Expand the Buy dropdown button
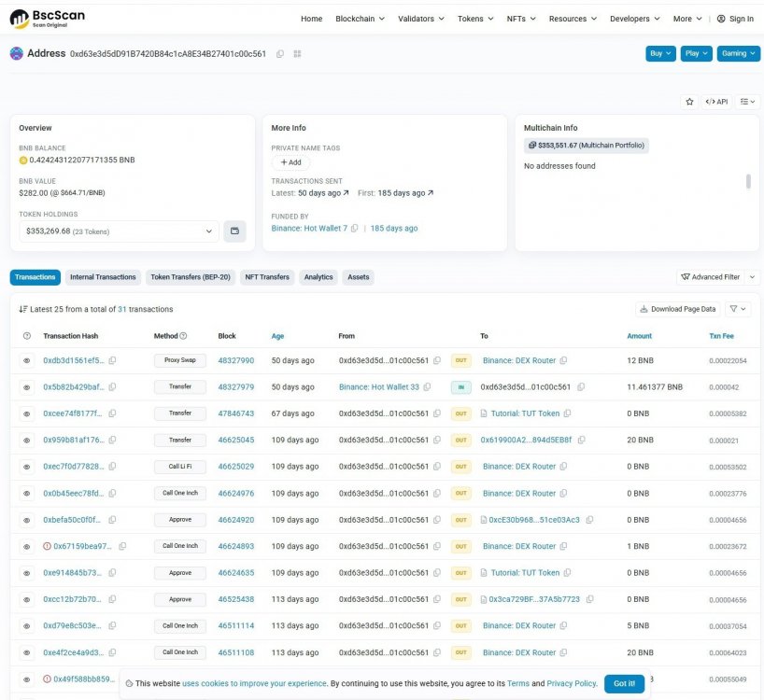This screenshot has height=700, width=764. coord(660,53)
